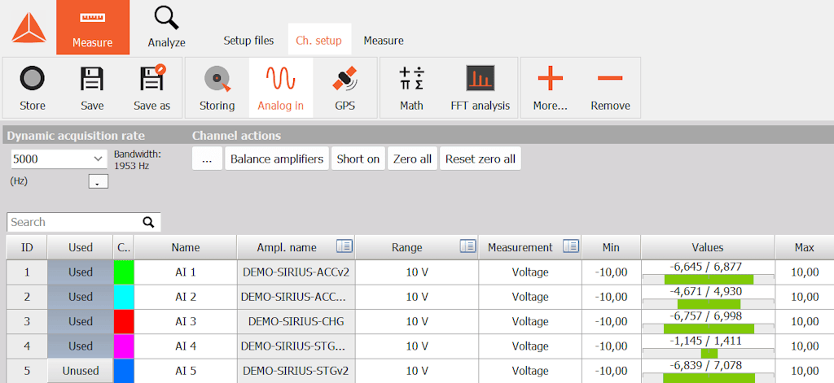The image size is (834, 383).
Task: Open the acquisition rate 5000 dropdown
Action: pyautogui.click(x=59, y=159)
